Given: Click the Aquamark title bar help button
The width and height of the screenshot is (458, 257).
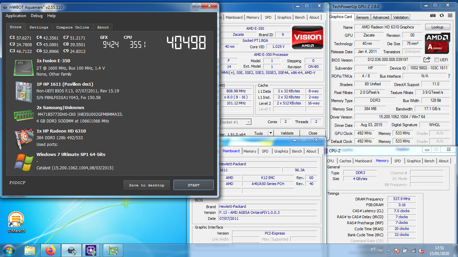Looking at the screenshot, I should 196,6.
